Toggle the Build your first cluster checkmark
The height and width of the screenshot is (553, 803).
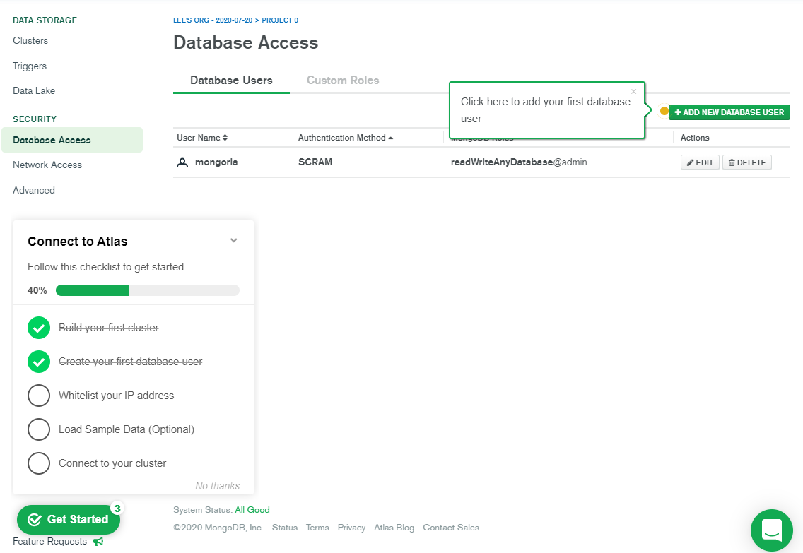tap(39, 328)
